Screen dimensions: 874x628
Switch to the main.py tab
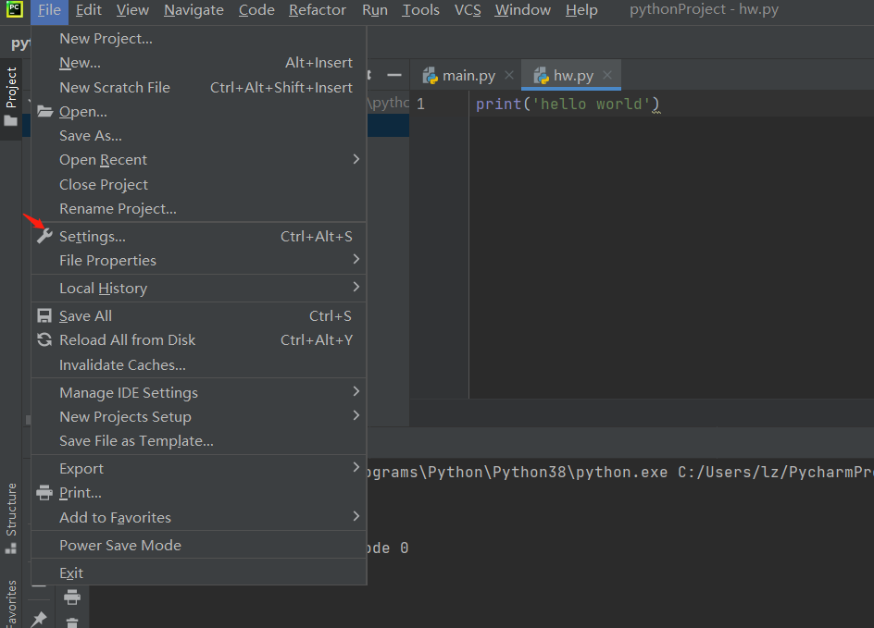pyautogui.click(x=466, y=75)
